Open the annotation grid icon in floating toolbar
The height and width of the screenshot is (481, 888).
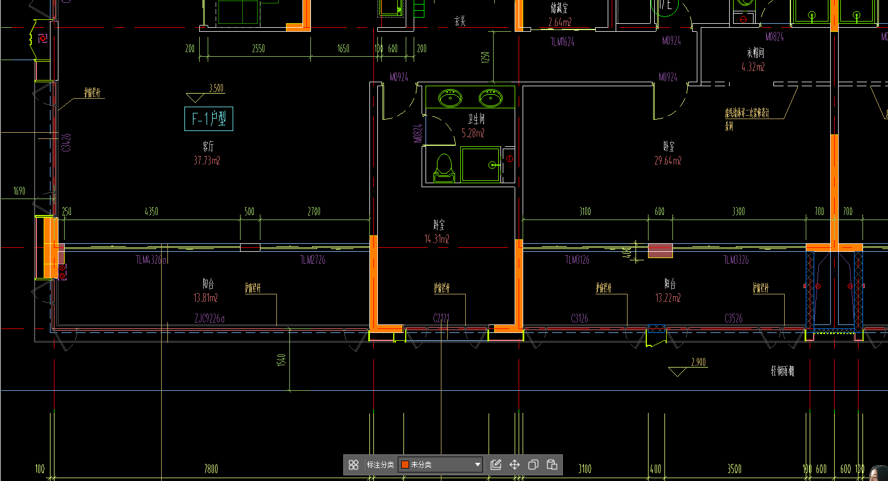point(353,465)
